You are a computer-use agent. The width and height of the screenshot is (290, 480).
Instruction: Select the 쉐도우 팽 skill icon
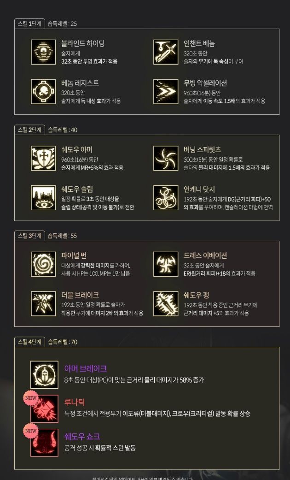(166, 304)
